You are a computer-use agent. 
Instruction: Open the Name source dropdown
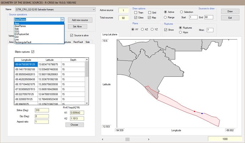click(x=55, y=10)
